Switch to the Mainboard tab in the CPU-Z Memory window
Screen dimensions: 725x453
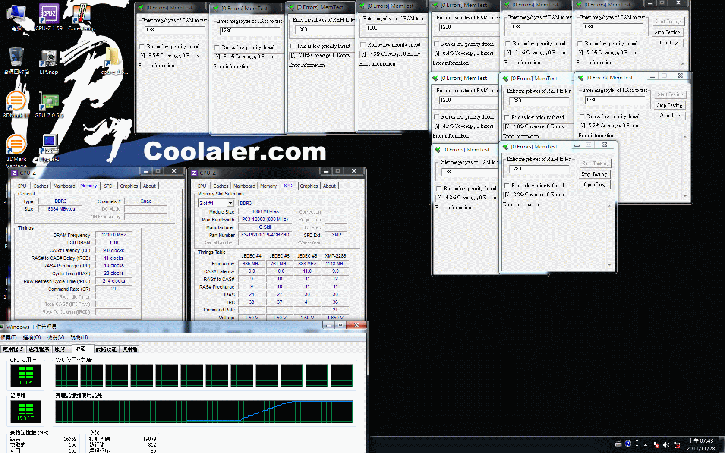point(64,186)
